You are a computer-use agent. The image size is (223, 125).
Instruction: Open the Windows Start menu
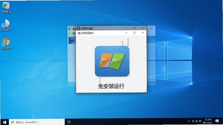(x=4, y=122)
